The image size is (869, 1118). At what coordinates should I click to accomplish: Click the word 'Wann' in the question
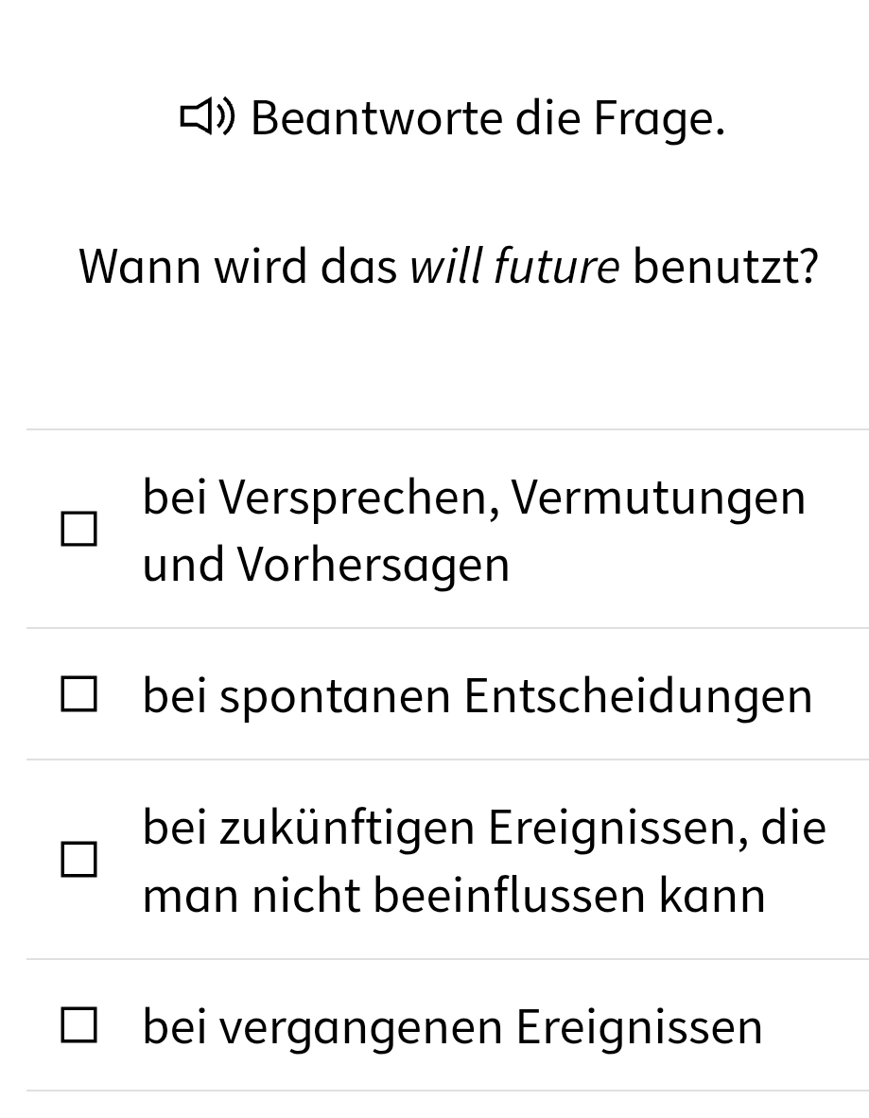point(140,267)
